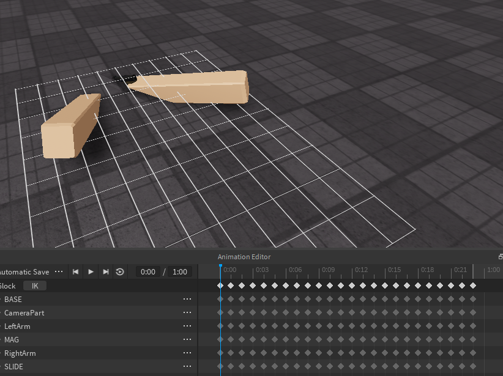Screen dimensions: 503x376
Task: Toggle animation looping playback
Action: pos(119,271)
